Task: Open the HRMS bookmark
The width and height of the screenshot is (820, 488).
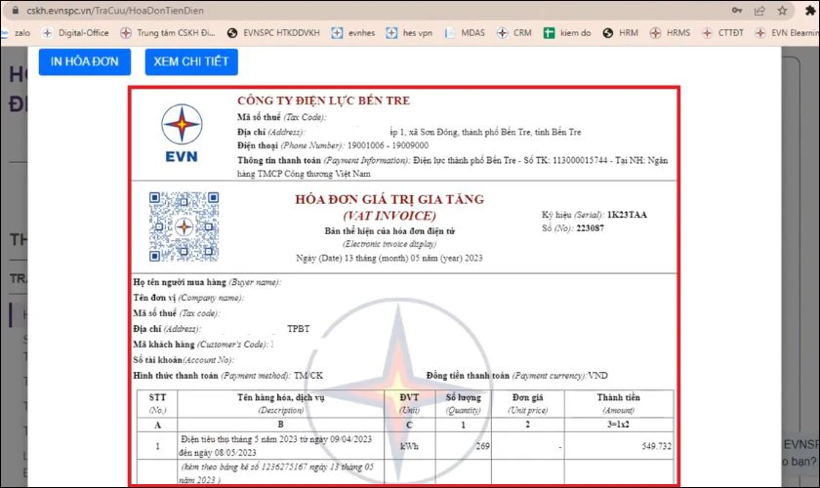Action: [x=670, y=33]
